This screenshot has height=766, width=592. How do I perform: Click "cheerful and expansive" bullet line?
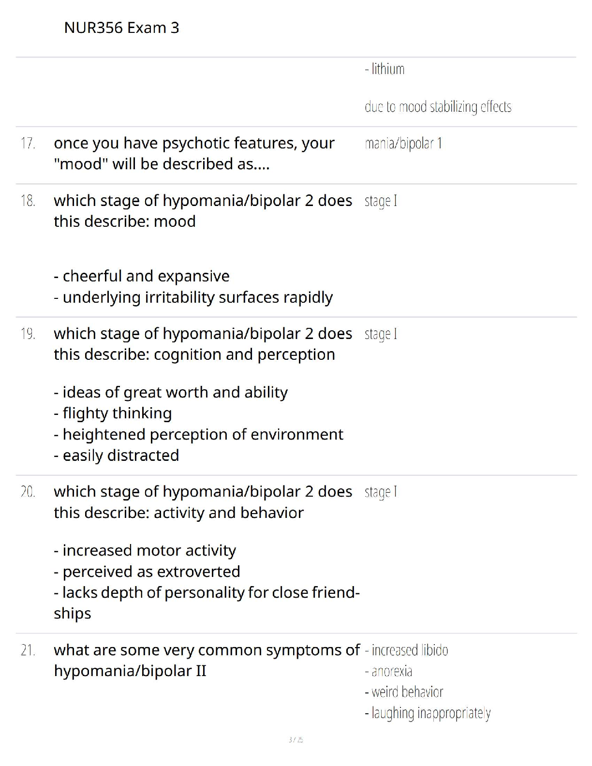tap(142, 276)
